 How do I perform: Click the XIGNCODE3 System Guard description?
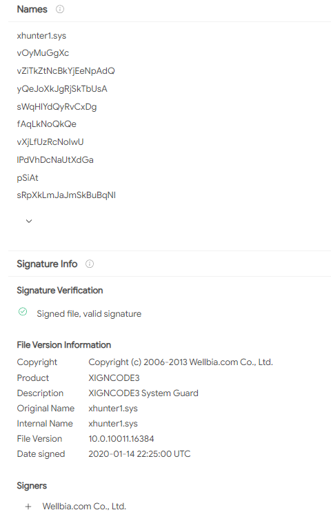point(143,393)
